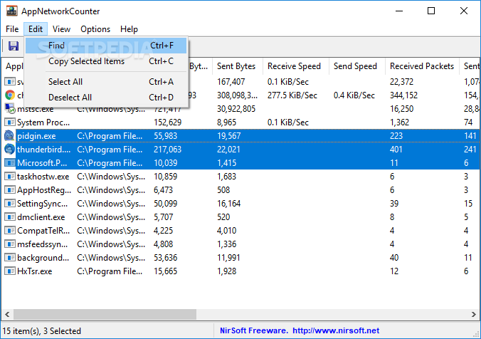Image resolution: width=481 pixels, height=339 pixels.
Task: Click the SettingSync... row name
Action: click(42, 203)
